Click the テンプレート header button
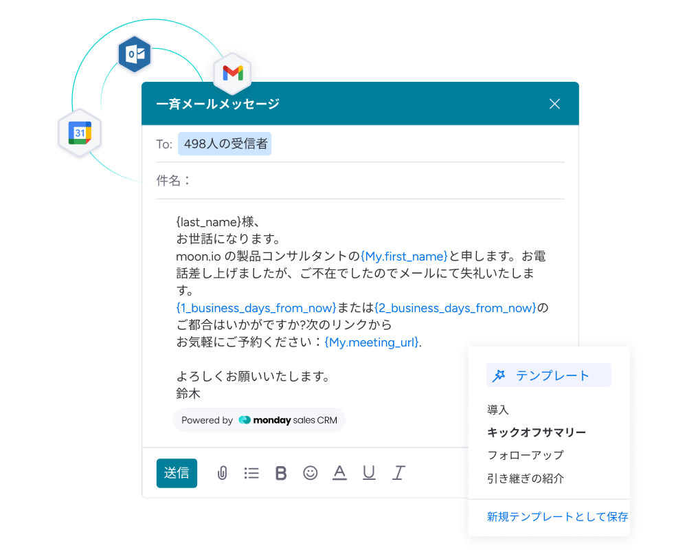 [x=548, y=375]
